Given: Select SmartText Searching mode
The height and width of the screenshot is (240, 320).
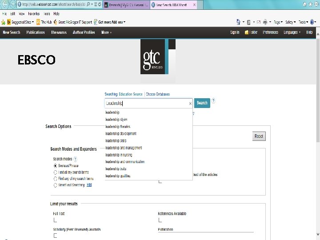Looking at the screenshot, I should 55,185.
